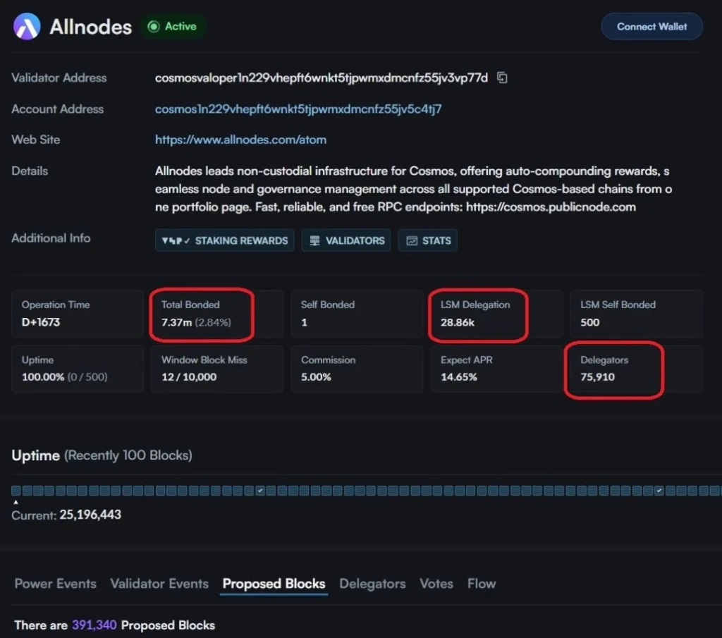Switch to the Power Events tab
Viewport: 722px width, 638px height.
55,584
